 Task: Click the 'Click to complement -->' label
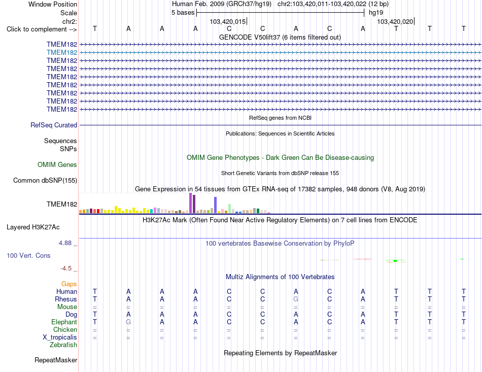42,29
